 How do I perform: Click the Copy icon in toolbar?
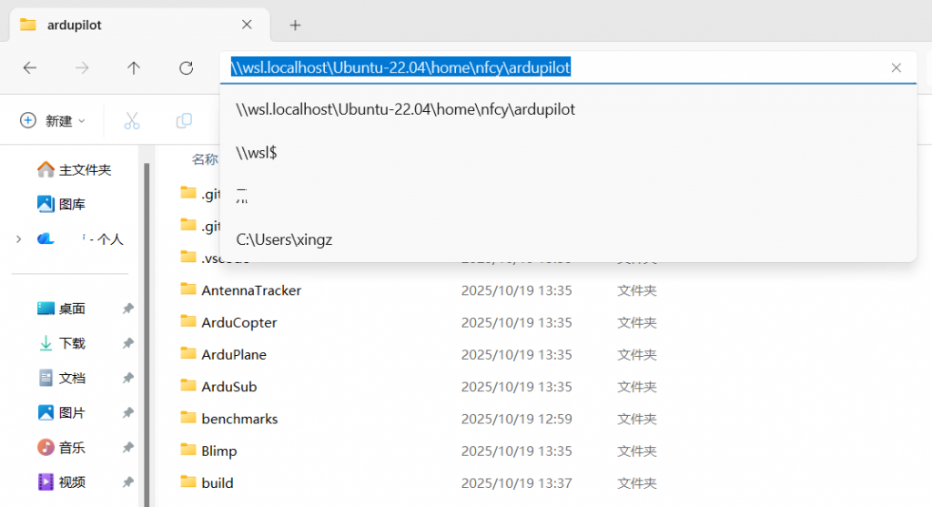click(184, 121)
